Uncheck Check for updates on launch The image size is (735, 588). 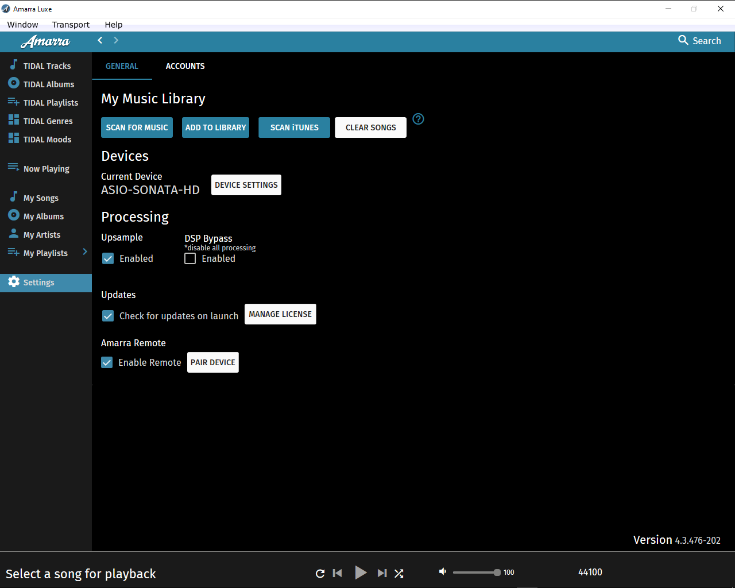(x=108, y=316)
